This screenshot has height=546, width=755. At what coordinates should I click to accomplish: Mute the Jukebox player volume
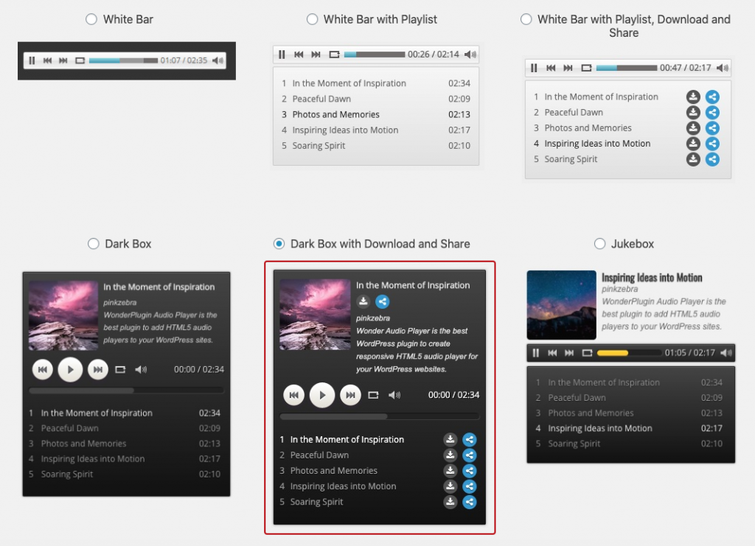(726, 352)
